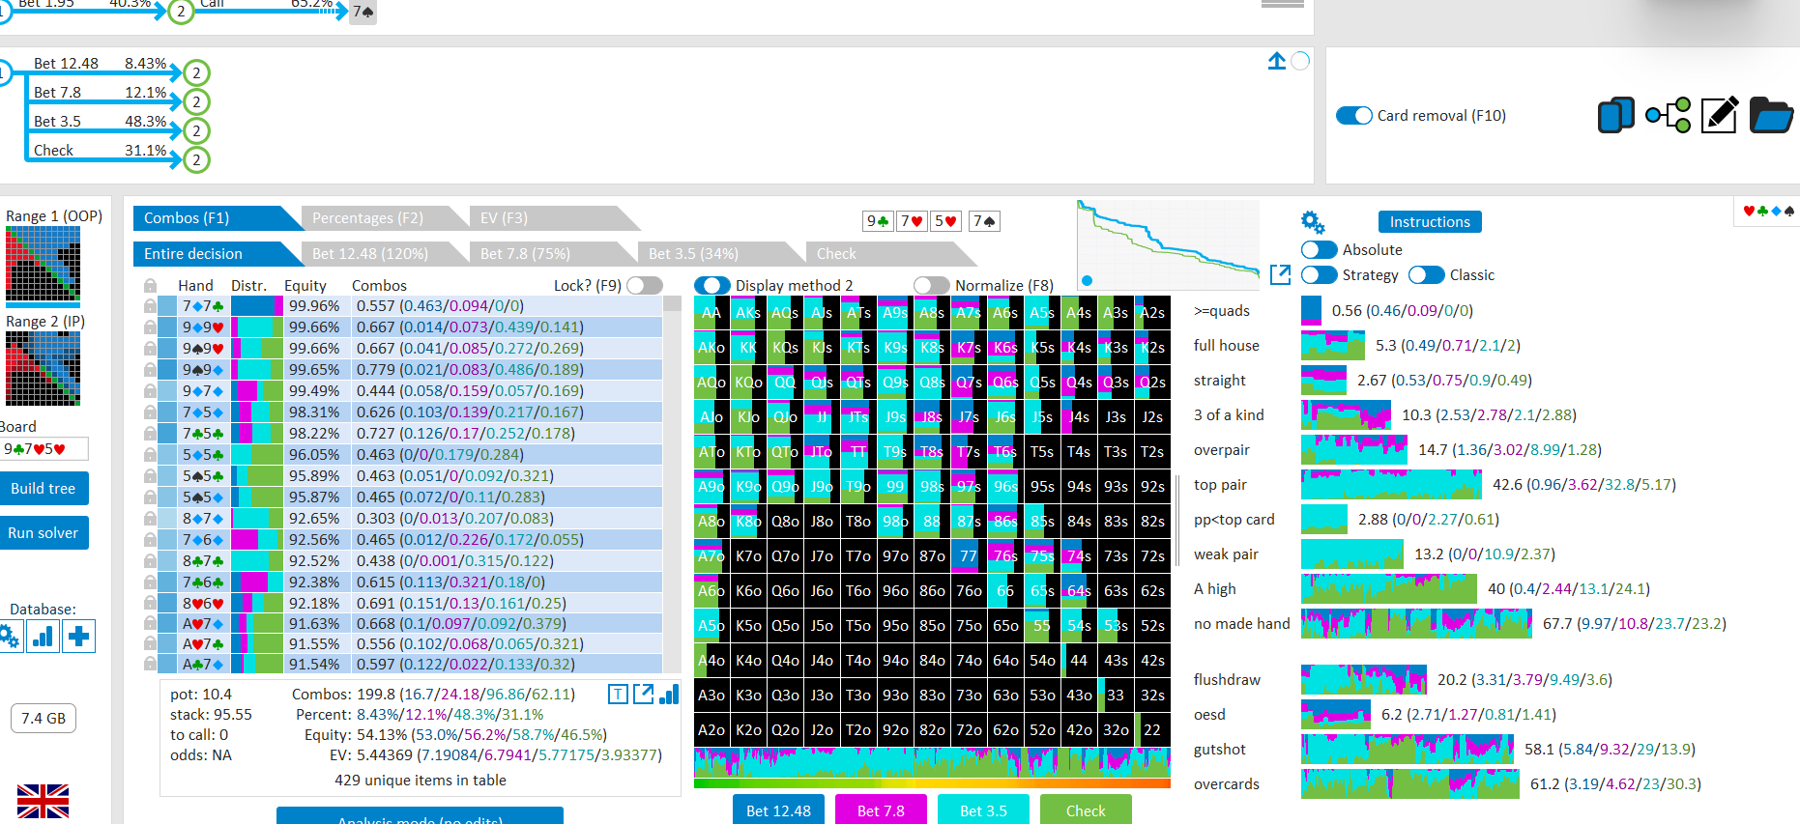The height and width of the screenshot is (824, 1800).
Task: Lock the A♥7♦ combo row
Action: coord(150,624)
